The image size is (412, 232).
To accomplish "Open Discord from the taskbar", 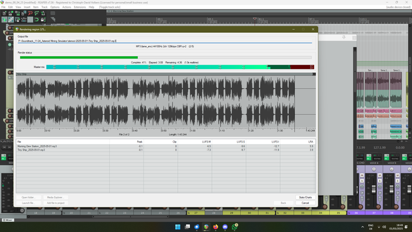I will 225,227.
